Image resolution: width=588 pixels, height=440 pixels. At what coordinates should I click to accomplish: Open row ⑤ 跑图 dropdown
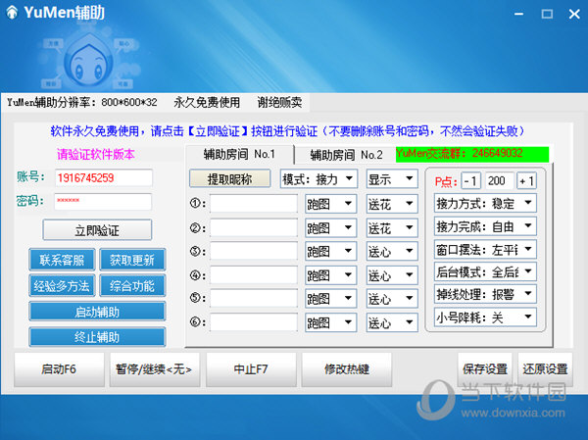(331, 299)
